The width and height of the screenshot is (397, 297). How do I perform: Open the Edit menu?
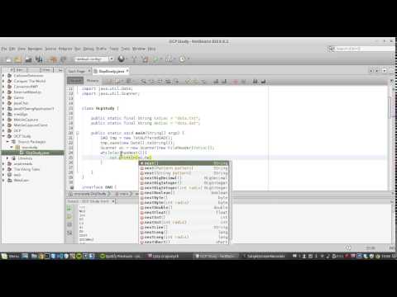click(12, 49)
